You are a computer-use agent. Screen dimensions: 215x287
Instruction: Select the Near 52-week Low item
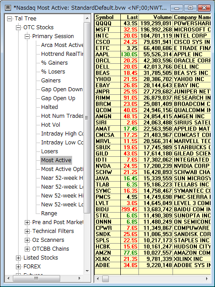[62, 187]
